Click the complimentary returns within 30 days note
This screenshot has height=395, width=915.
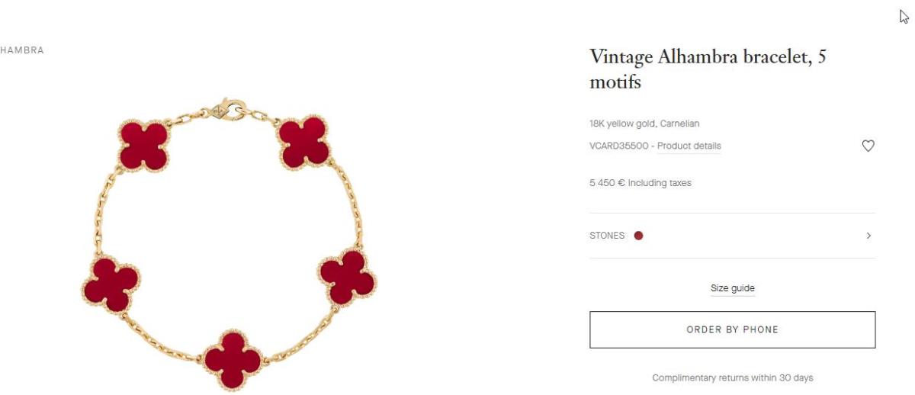click(733, 378)
